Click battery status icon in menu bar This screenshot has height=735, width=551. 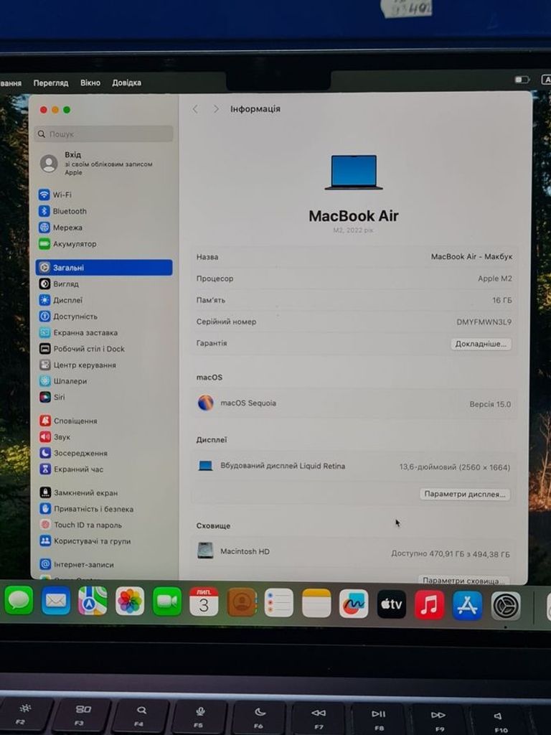(x=522, y=80)
